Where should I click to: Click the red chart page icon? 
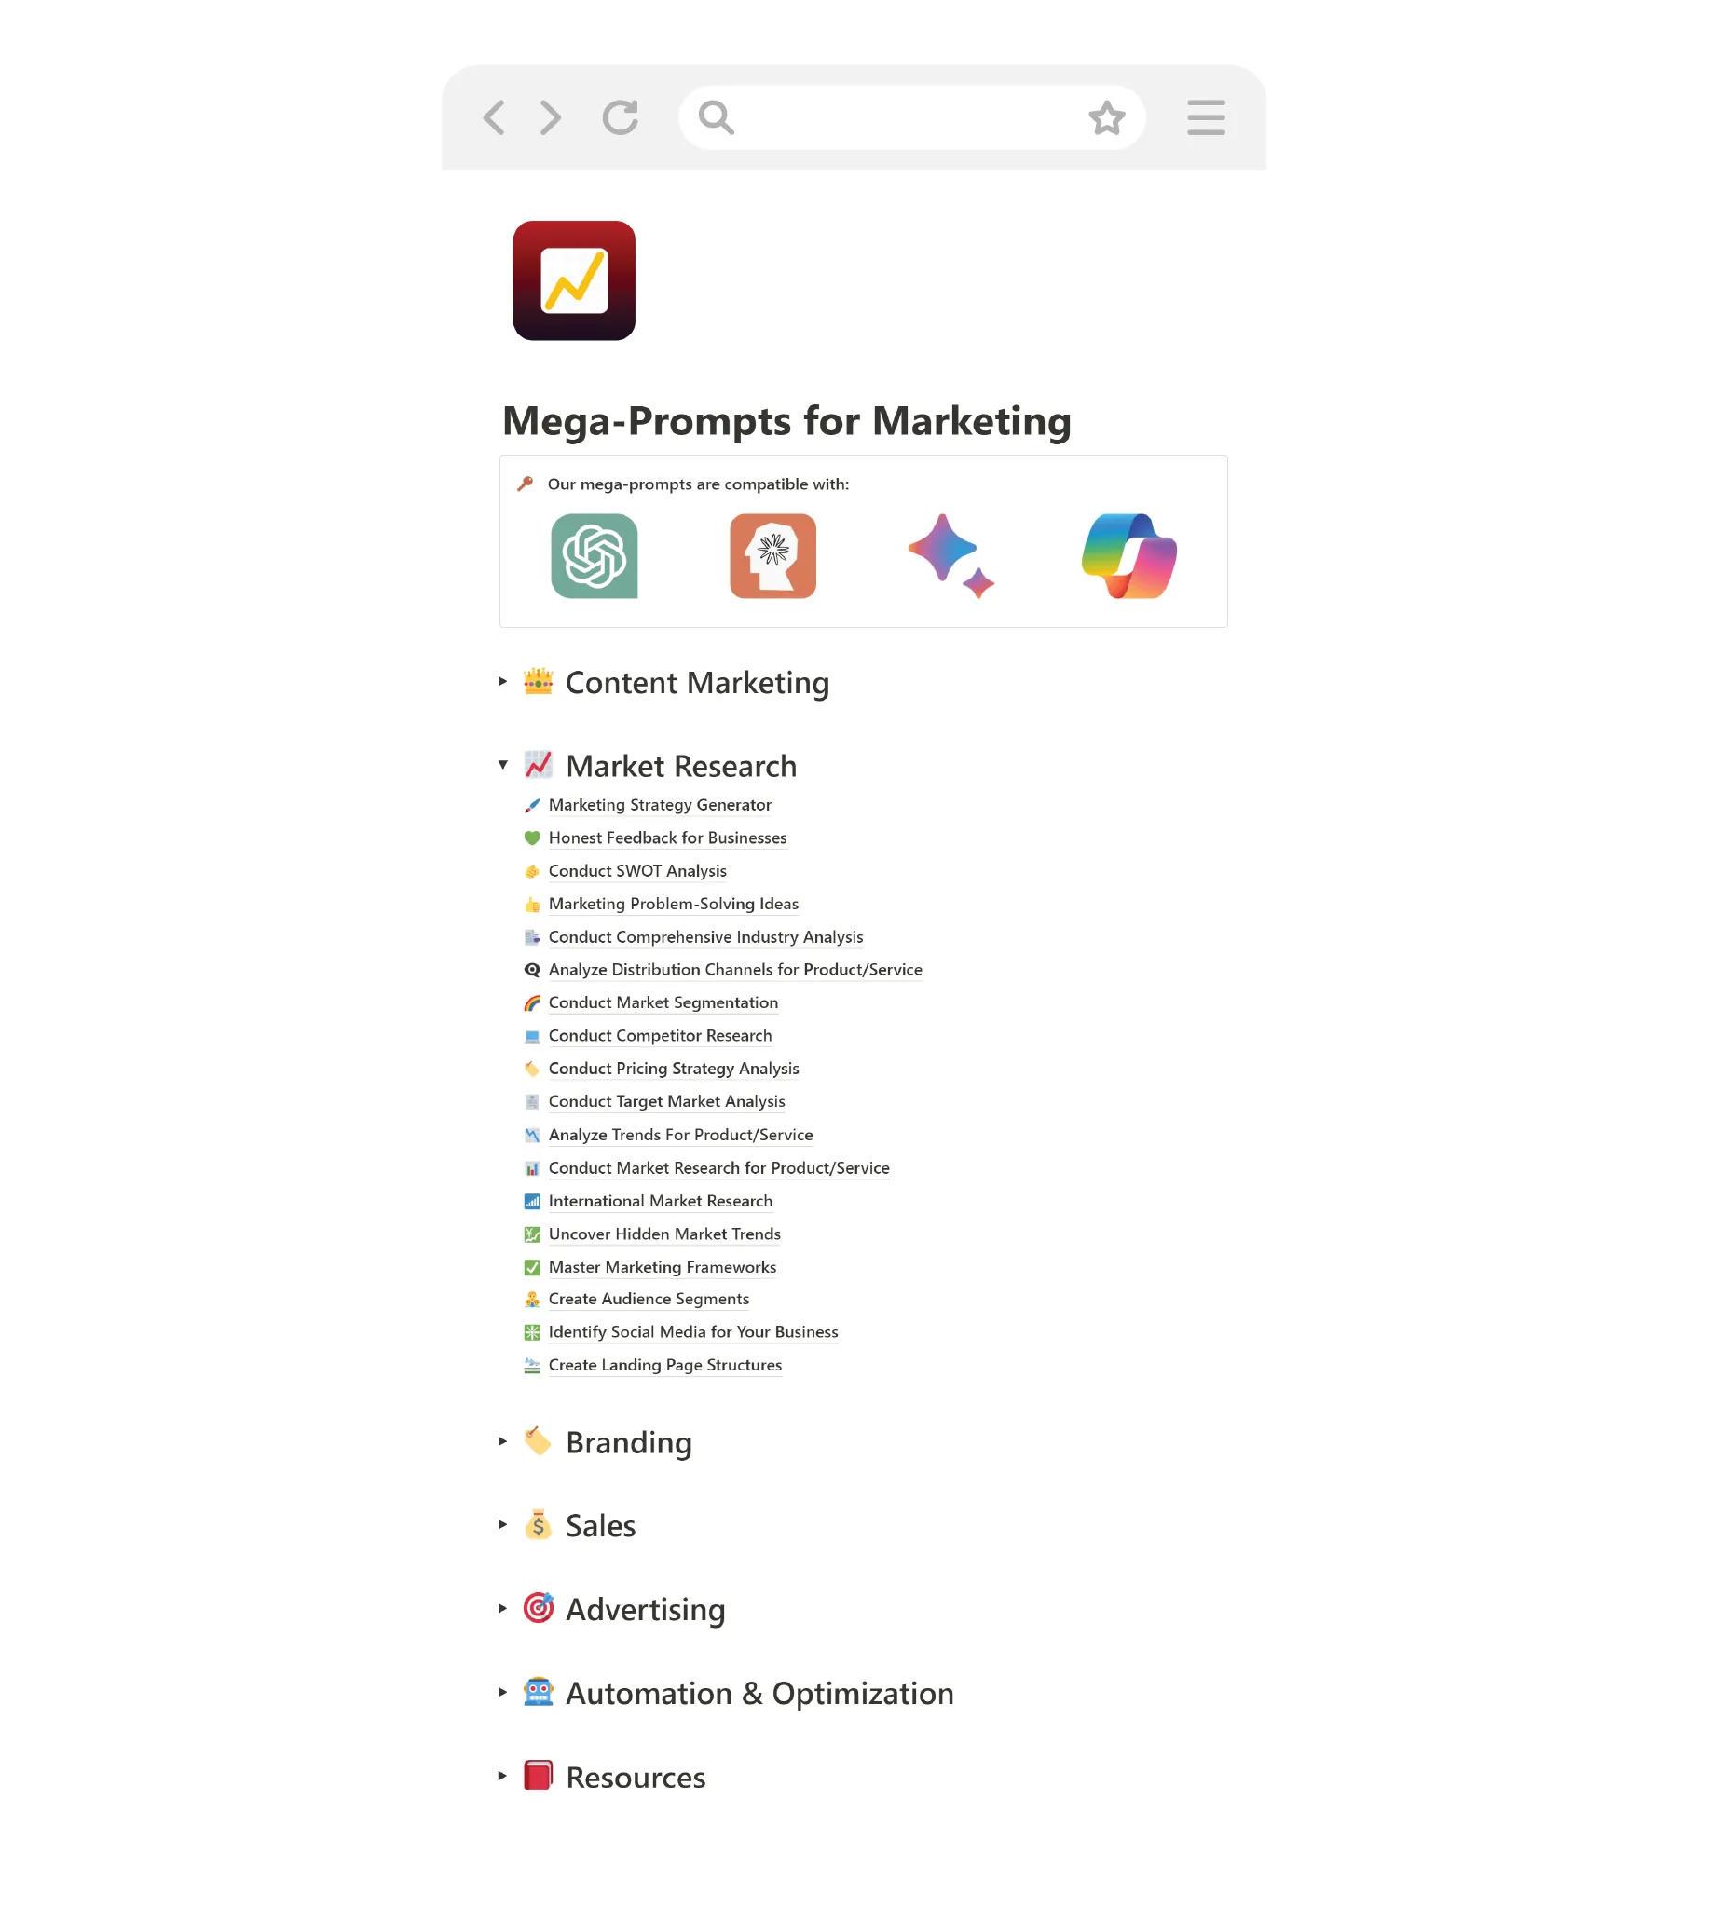[574, 280]
